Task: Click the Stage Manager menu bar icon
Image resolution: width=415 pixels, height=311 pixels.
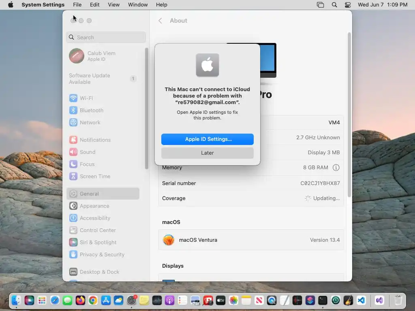Action: coord(320,5)
